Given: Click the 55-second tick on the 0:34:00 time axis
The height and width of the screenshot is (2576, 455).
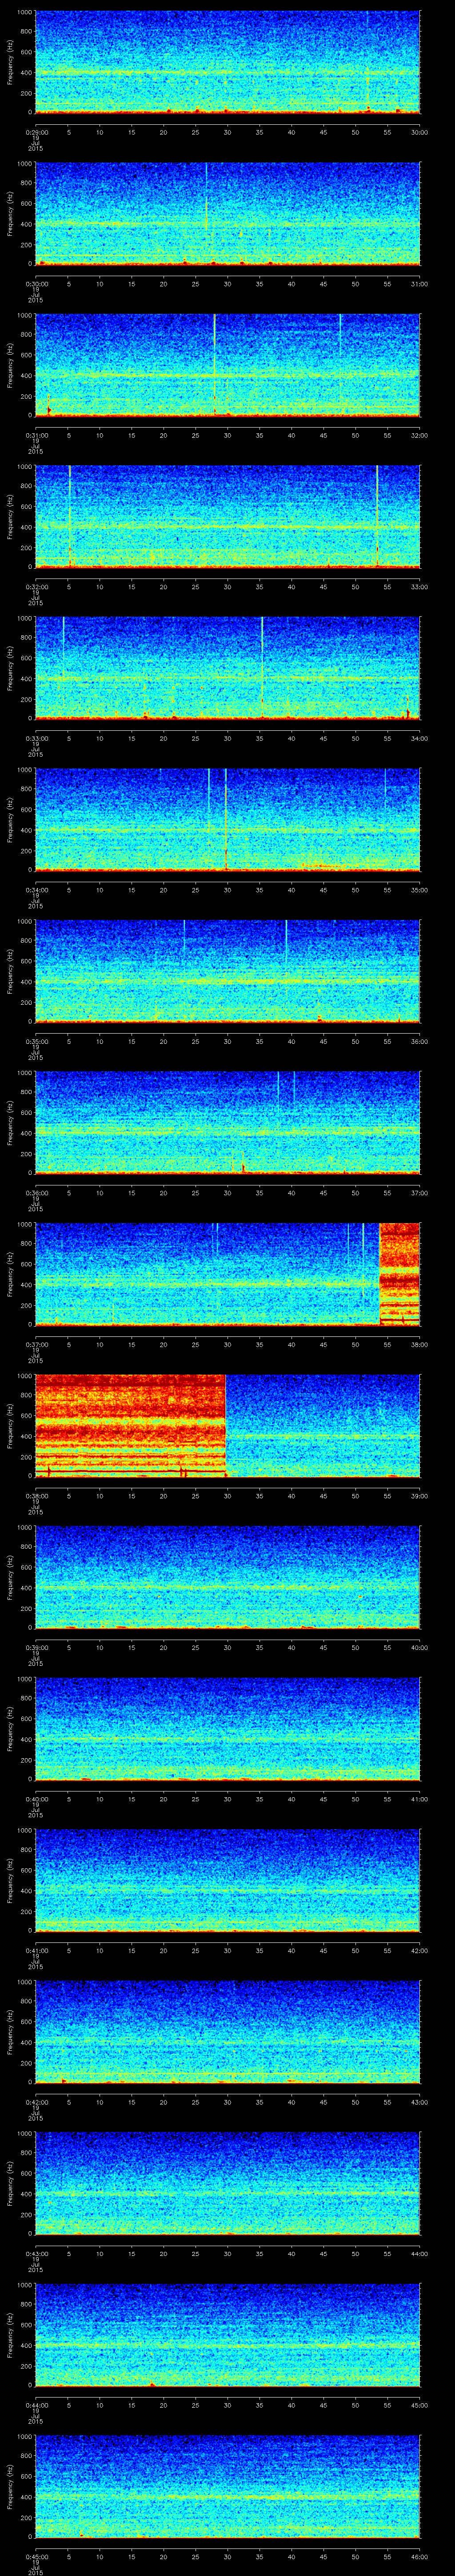Looking at the screenshot, I should 387,890.
